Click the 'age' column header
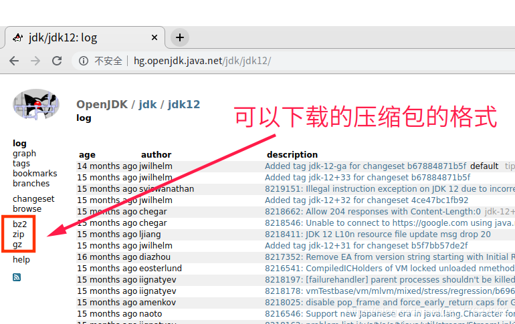The height and width of the screenshot is (324, 515). [x=87, y=155]
